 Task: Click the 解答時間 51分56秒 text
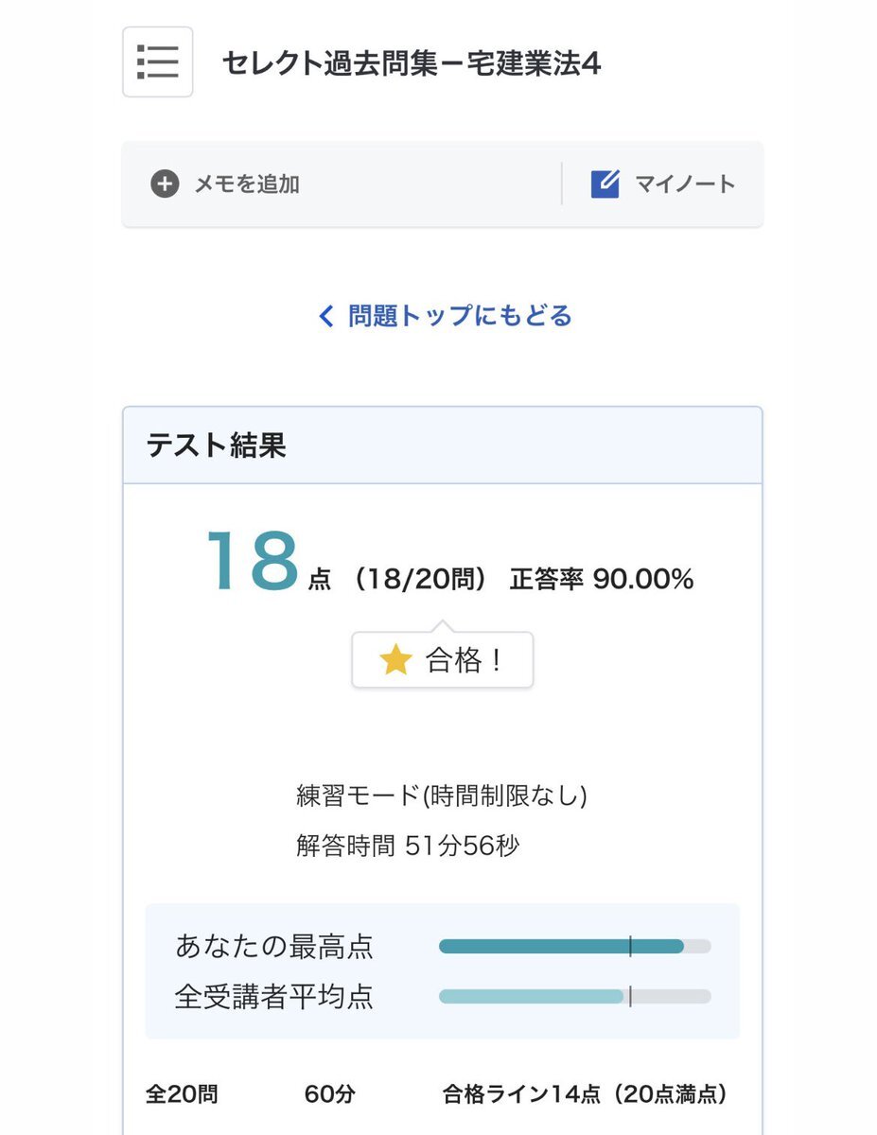[x=408, y=846]
